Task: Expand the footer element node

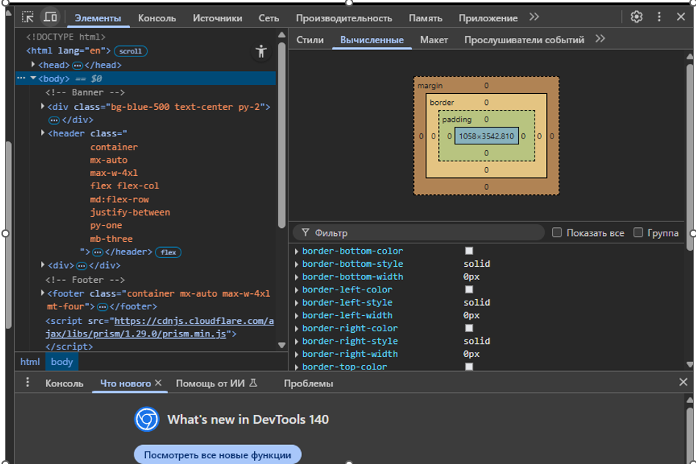Action: (x=43, y=293)
